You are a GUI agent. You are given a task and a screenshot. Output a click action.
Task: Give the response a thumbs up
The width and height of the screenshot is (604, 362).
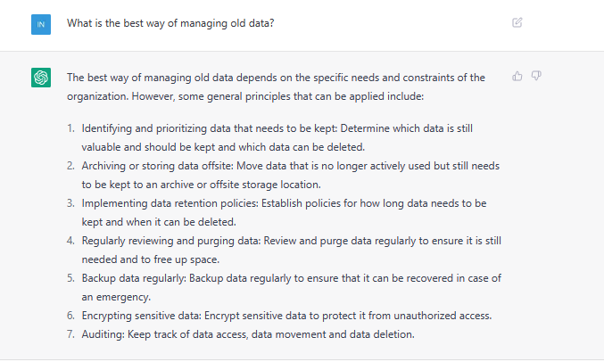click(517, 76)
